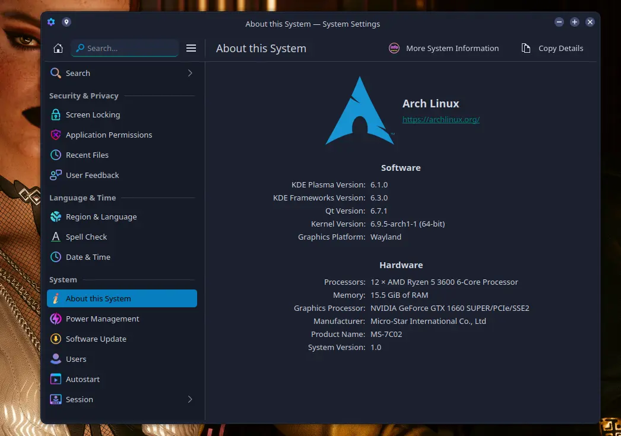The height and width of the screenshot is (436, 621).
Task: Click the User Feedback icon
Action: [x=56, y=175]
